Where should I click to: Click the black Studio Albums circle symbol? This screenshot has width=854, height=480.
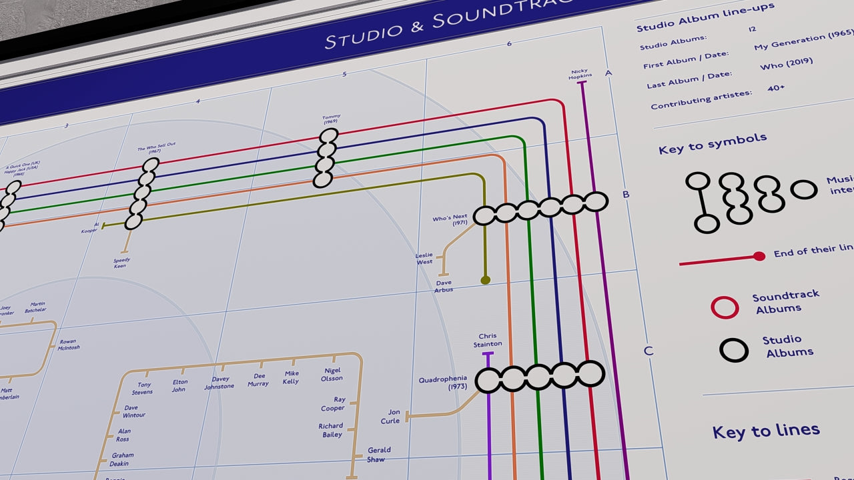[734, 349]
